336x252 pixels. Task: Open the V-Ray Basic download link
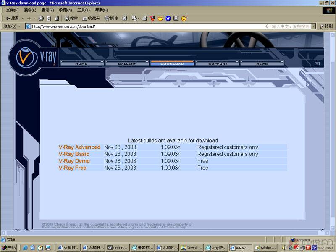click(74, 154)
